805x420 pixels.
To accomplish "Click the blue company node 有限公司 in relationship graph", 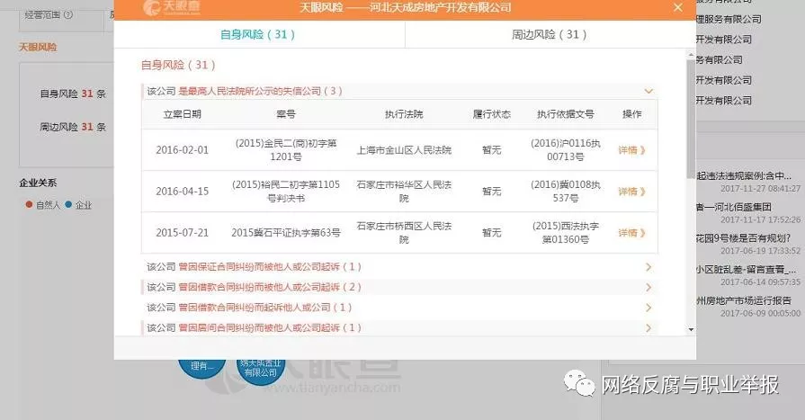I will 260,371.
